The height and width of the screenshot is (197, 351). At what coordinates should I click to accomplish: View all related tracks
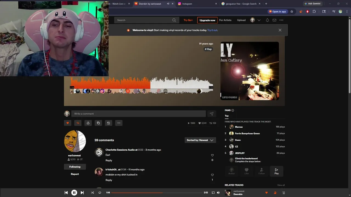point(281,185)
